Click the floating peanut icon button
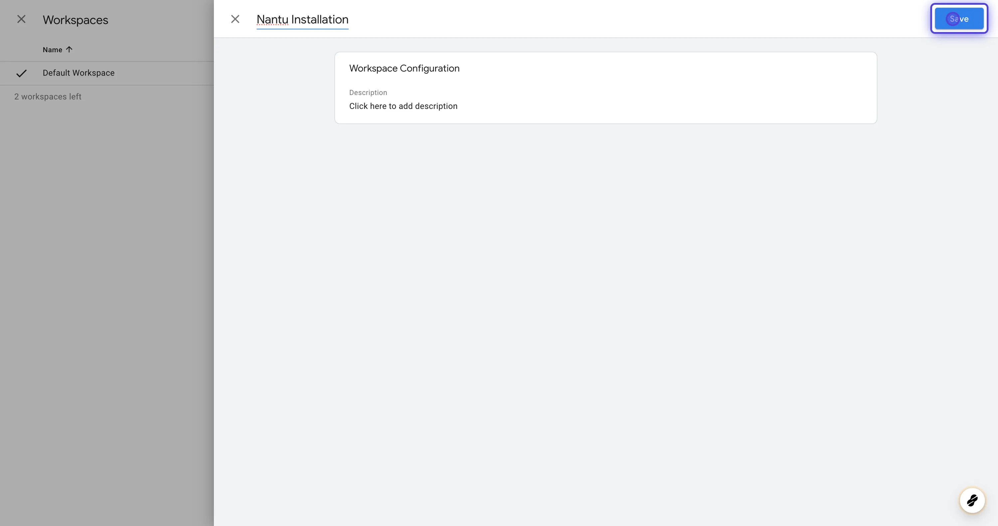998x526 pixels. pyautogui.click(x=972, y=500)
